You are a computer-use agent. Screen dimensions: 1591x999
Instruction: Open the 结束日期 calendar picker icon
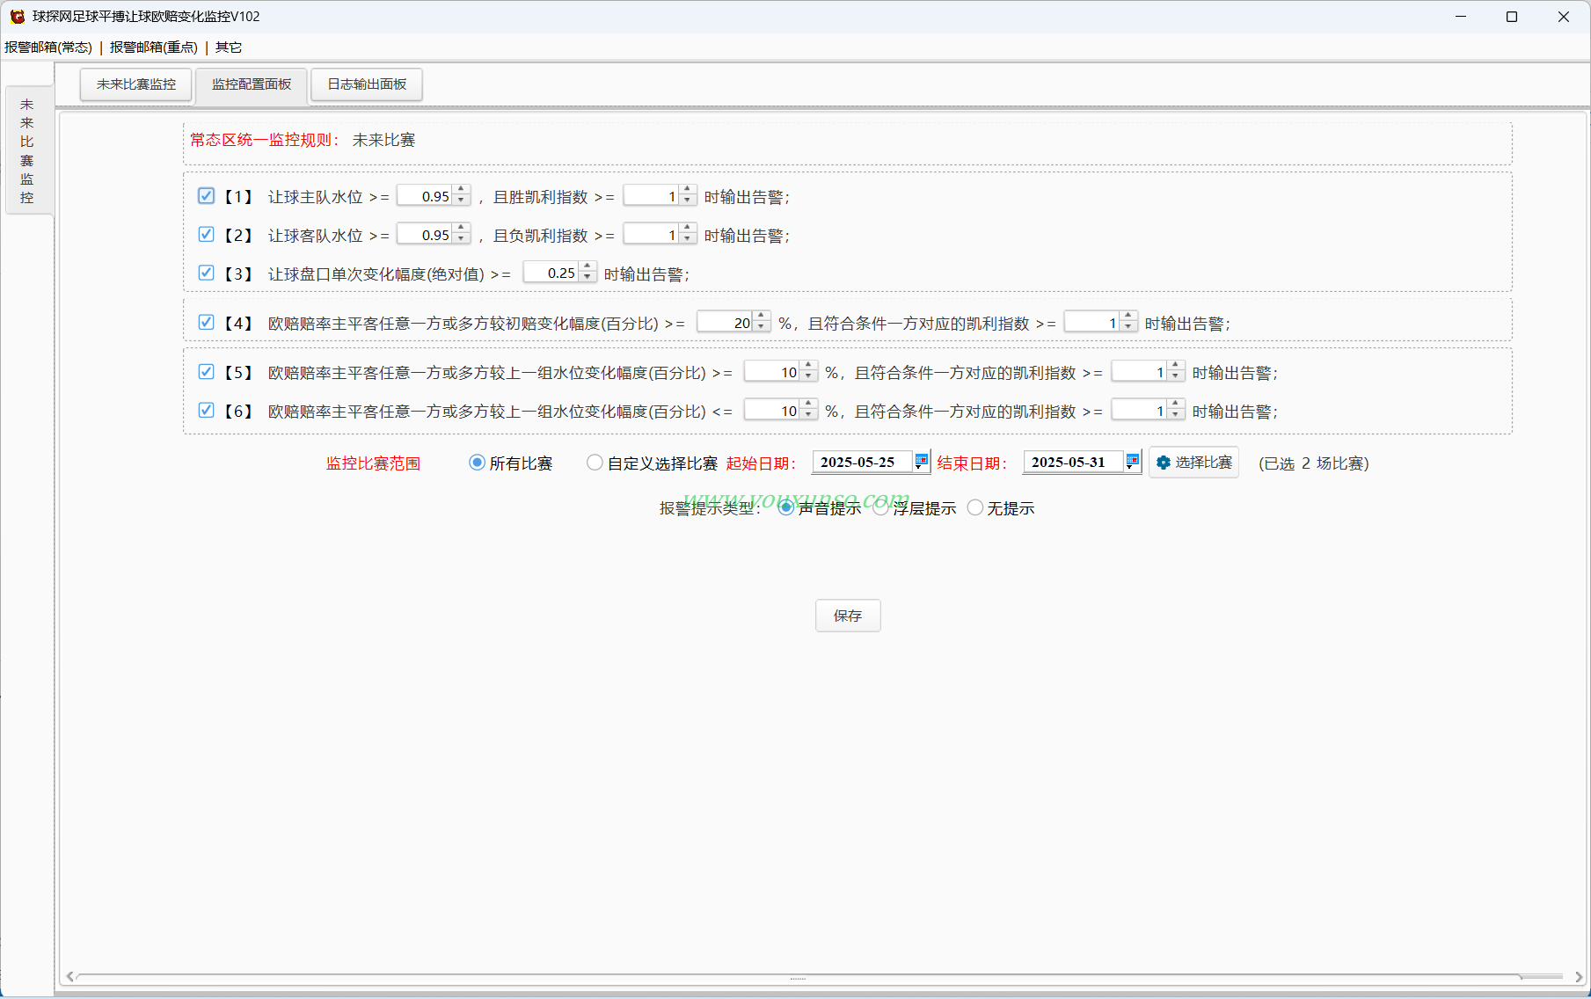click(1132, 461)
